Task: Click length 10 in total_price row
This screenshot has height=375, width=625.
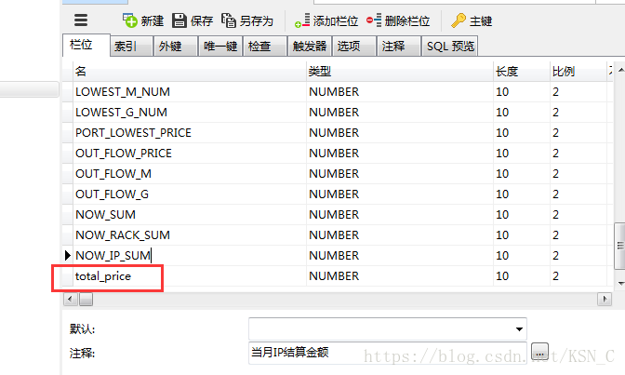Action: [502, 276]
